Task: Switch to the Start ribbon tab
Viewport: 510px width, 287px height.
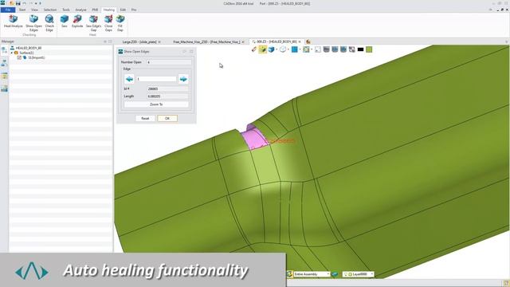Action: [22, 10]
